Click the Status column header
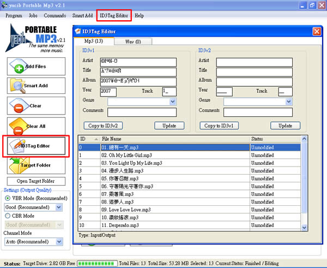The image size is (327, 268). [275, 139]
